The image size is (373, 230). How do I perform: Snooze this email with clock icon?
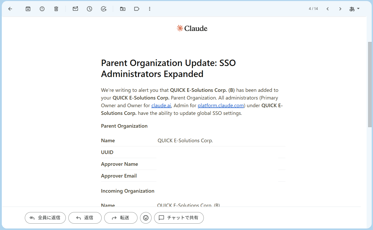click(89, 9)
